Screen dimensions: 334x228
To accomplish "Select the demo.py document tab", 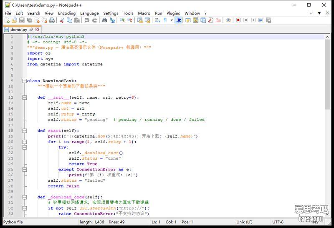I will click(19, 29).
